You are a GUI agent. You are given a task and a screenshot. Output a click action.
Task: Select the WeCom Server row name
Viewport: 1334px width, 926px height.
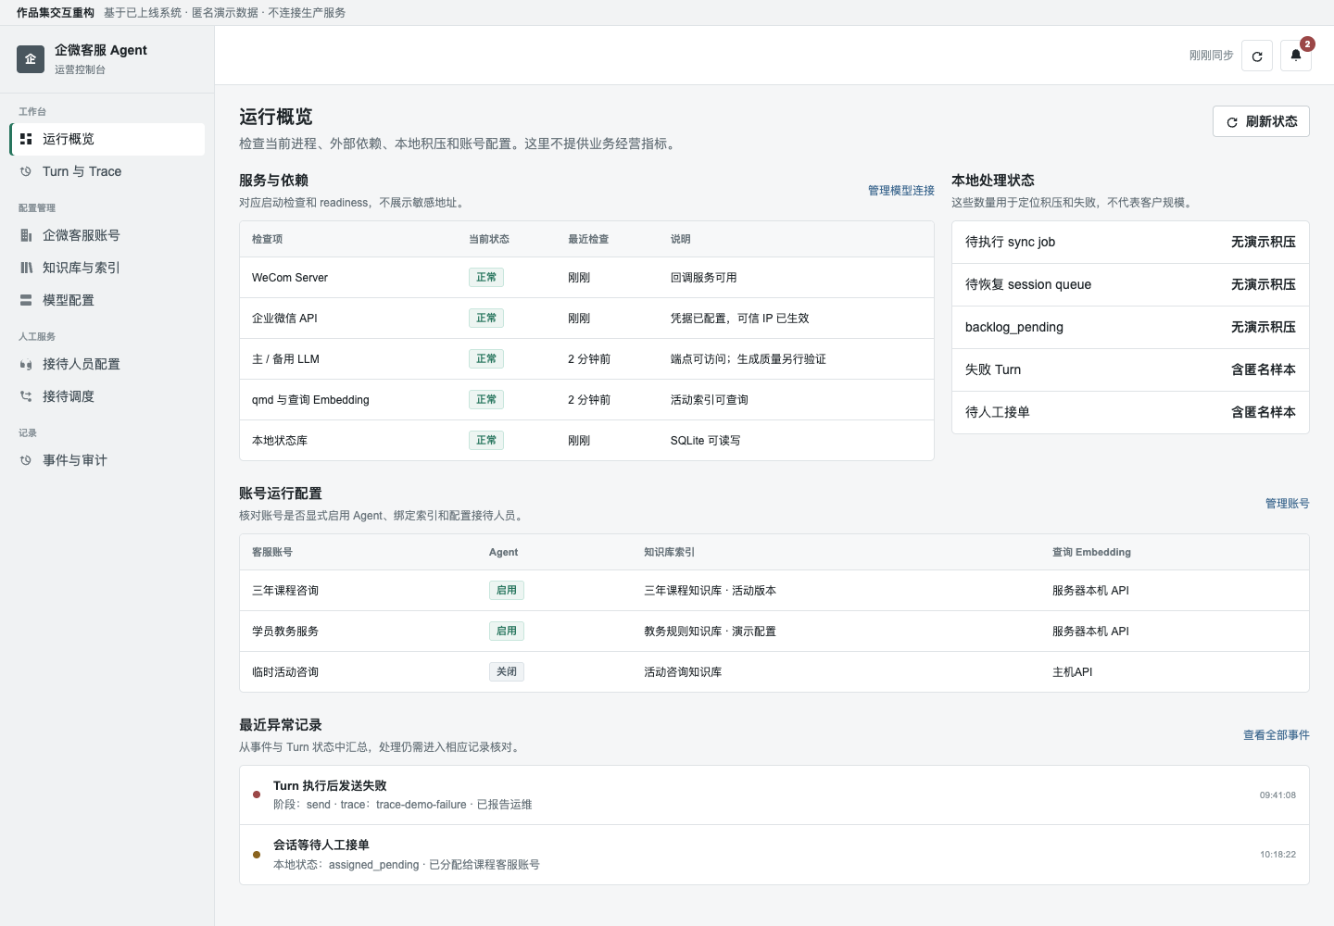tap(290, 278)
